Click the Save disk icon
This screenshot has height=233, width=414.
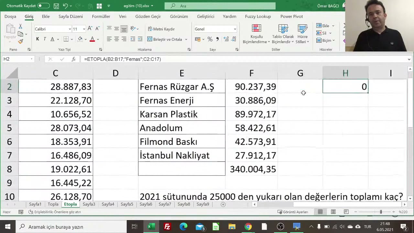pos(56,6)
